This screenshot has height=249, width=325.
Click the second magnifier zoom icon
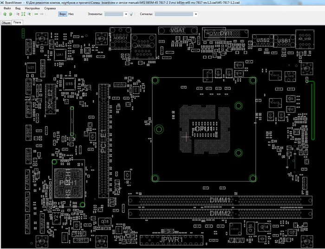coord(29,14)
